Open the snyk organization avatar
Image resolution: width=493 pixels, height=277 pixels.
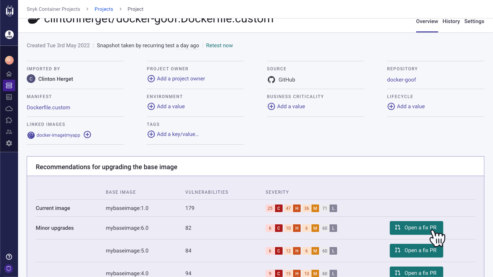(x=9, y=35)
